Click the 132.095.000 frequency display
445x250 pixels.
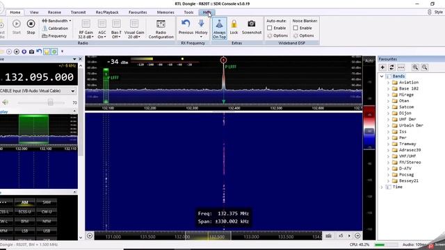click(x=39, y=77)
